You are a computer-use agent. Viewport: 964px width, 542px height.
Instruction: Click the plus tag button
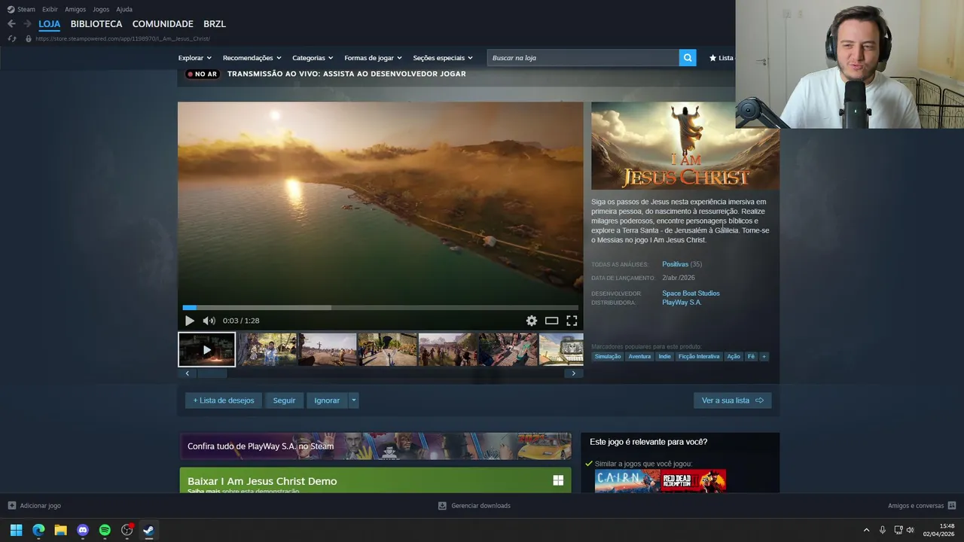[764, 357]
